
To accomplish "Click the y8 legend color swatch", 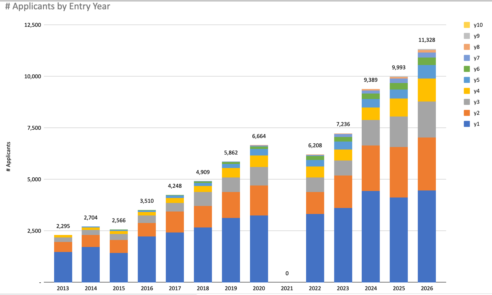I will (x=467, y=47).
